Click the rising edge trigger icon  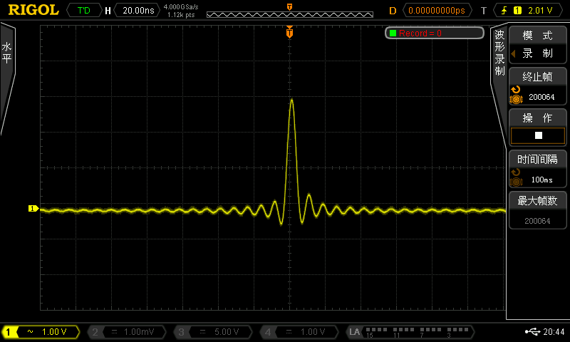504,11
